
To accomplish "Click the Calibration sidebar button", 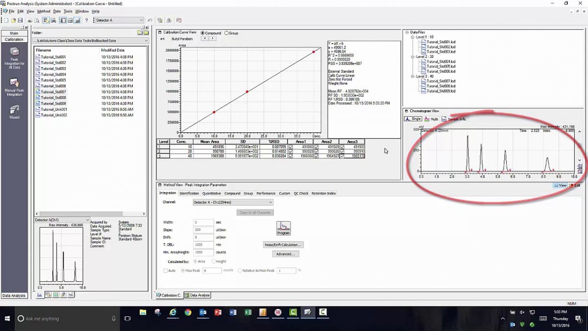I will (x=14, y=39).
